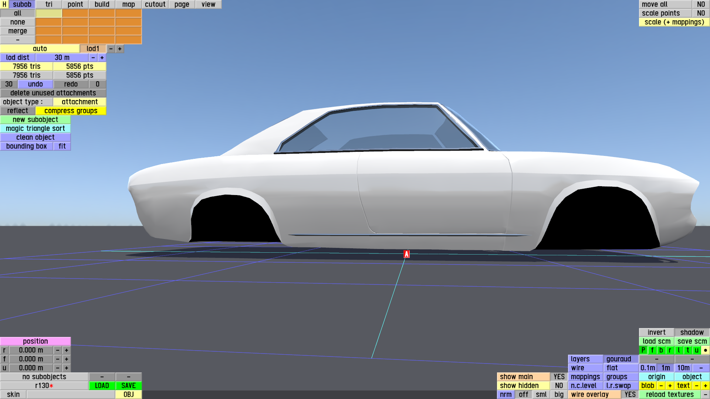Click the dot view button

click(705, 350)
